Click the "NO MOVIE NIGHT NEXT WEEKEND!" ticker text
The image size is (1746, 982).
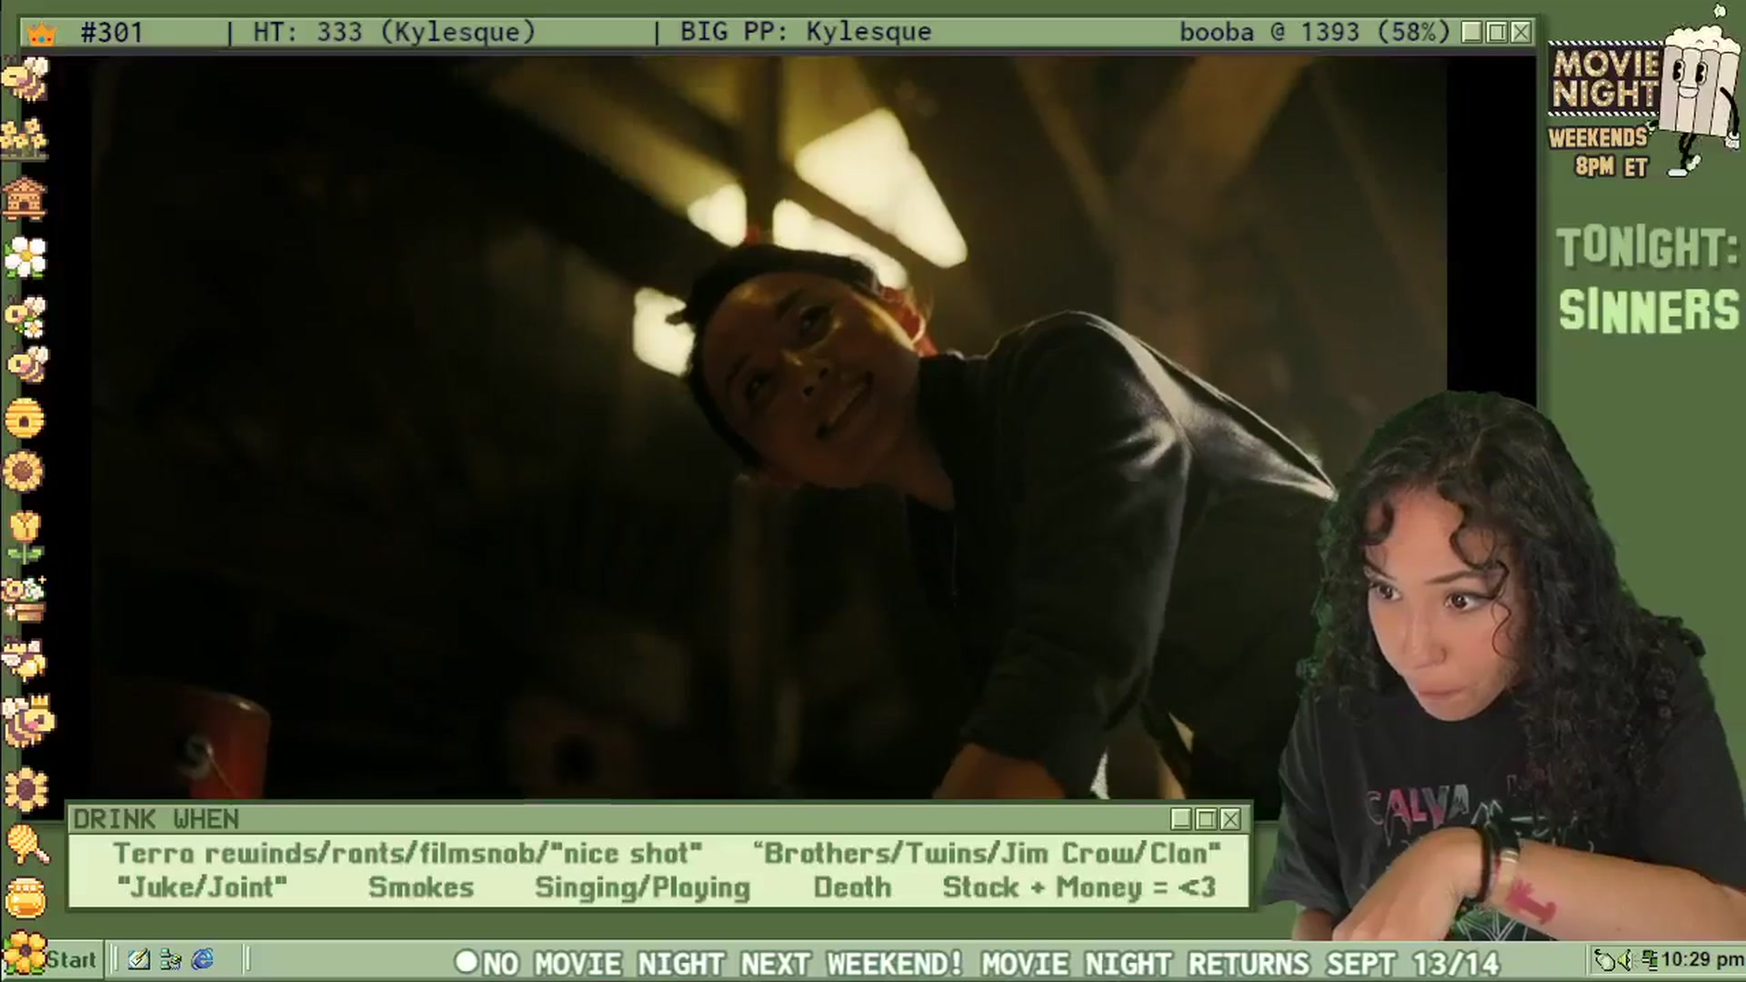click(x=722, y=962)
